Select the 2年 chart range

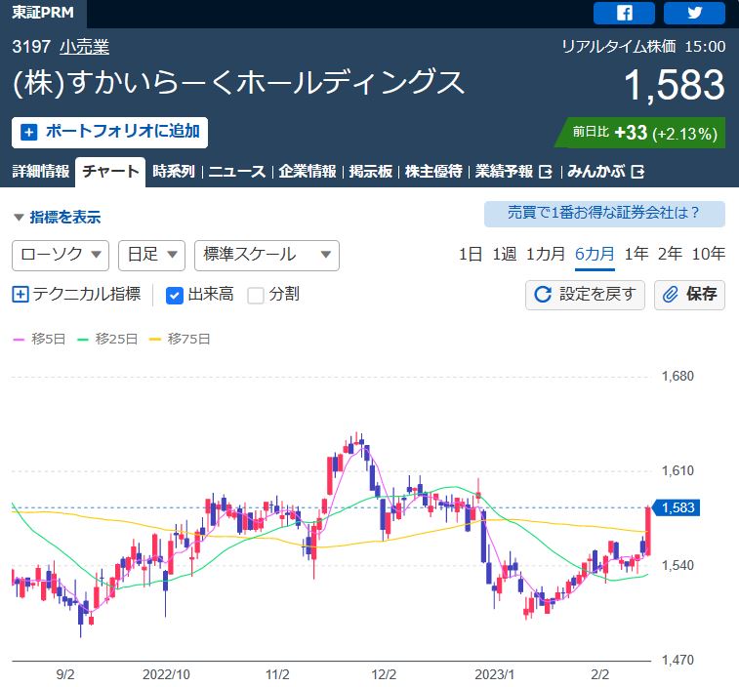pos(670,255)
